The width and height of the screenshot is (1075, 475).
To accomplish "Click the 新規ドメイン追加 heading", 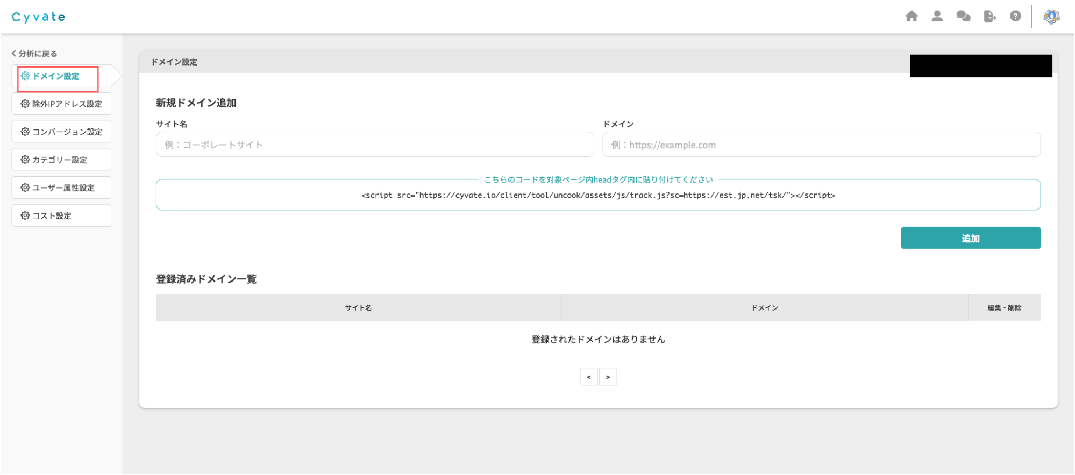I will point(196,103).
